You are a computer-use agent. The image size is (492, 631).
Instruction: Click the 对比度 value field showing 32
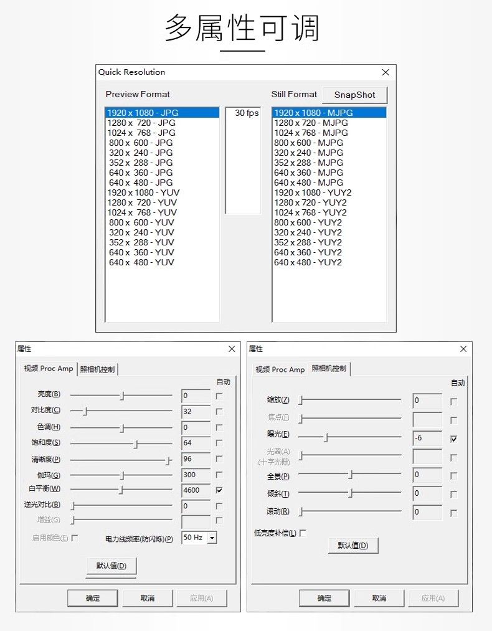click(x=196, y=412)
